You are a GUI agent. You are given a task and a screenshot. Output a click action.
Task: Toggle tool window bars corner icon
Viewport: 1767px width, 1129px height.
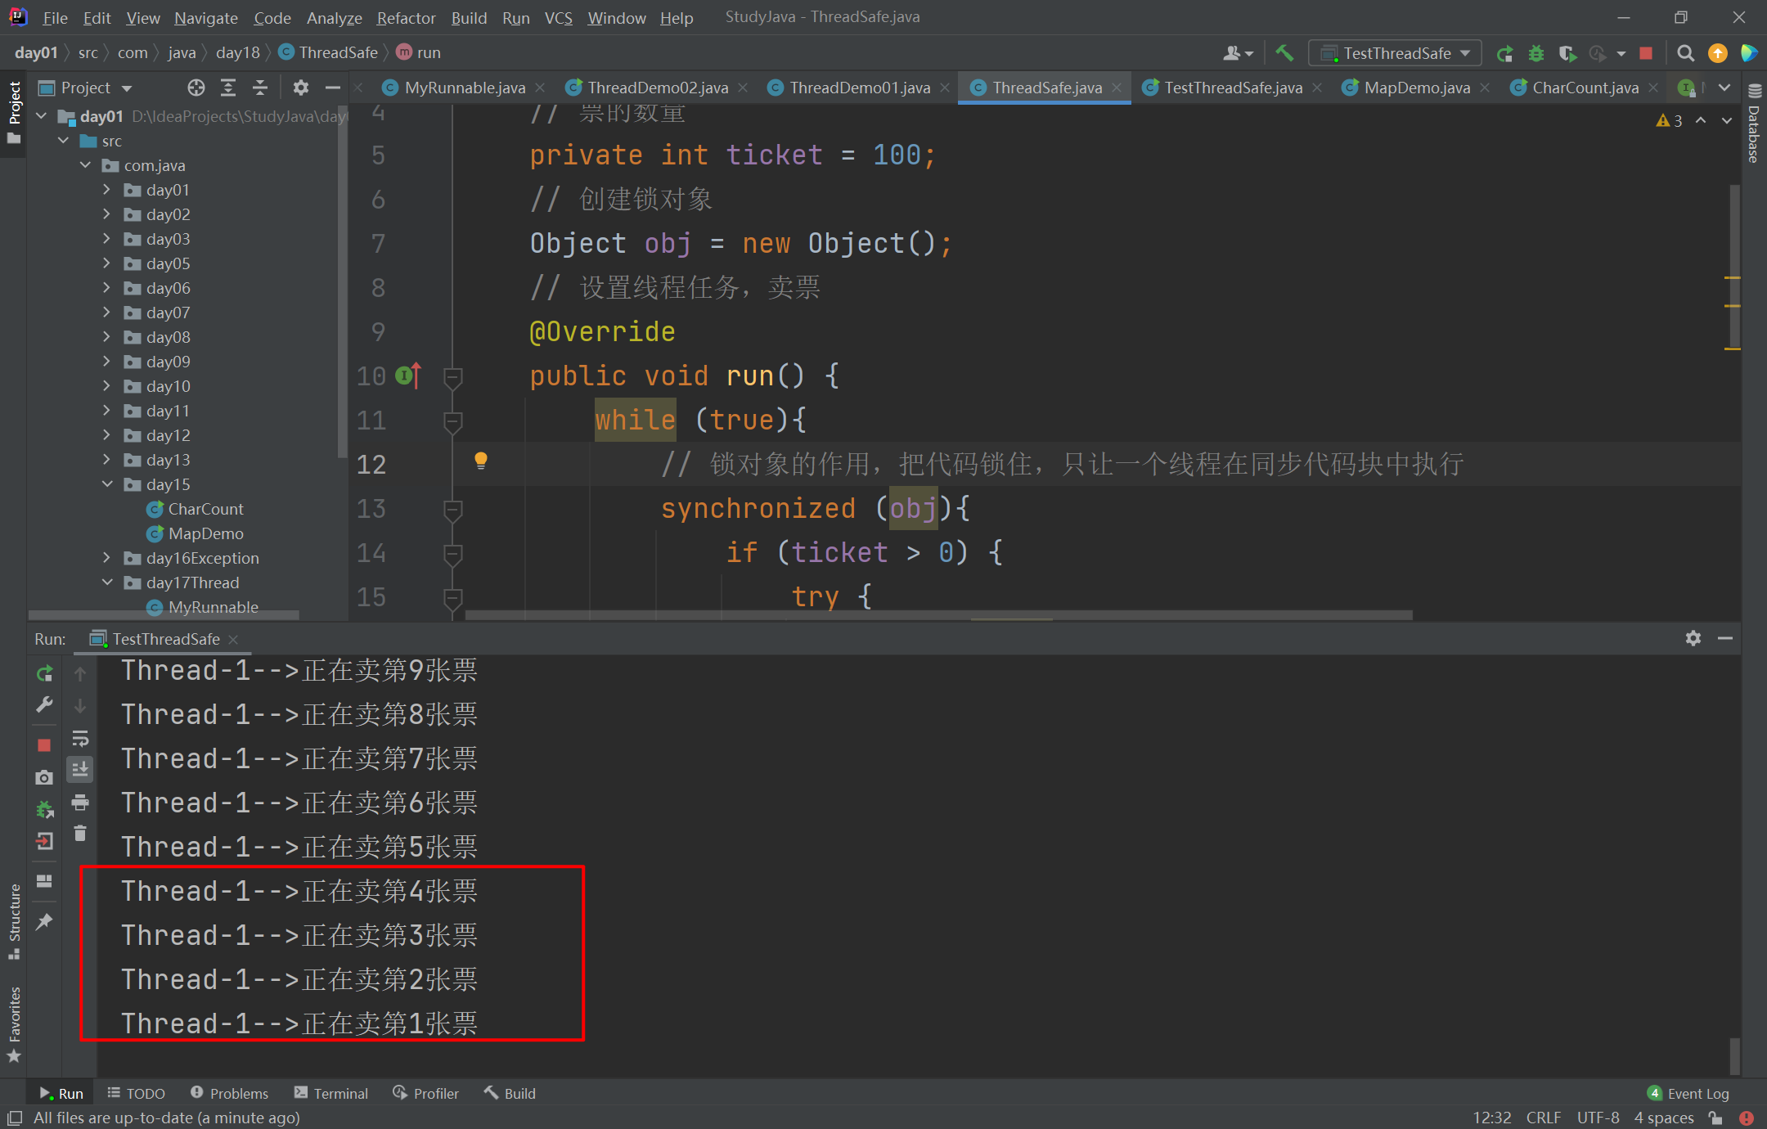pos(14,1118)
